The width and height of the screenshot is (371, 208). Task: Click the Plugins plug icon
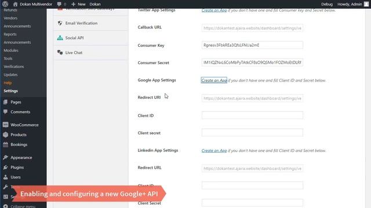pos(5,167)
